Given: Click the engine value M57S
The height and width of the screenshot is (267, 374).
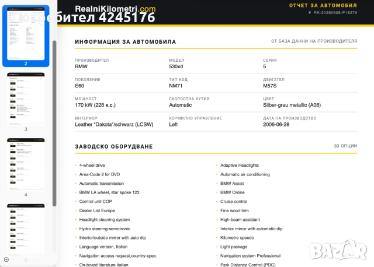Looking at the screenshot, I should 270,86.
